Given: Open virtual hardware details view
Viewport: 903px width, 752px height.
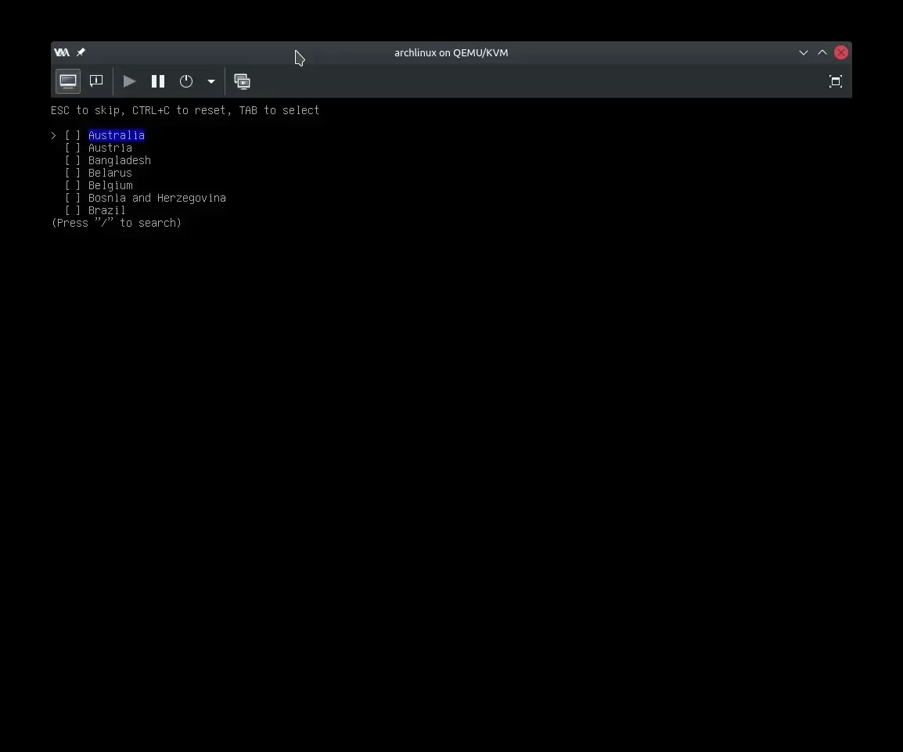Looking at the screenshot, I should (x=96, y=81).
